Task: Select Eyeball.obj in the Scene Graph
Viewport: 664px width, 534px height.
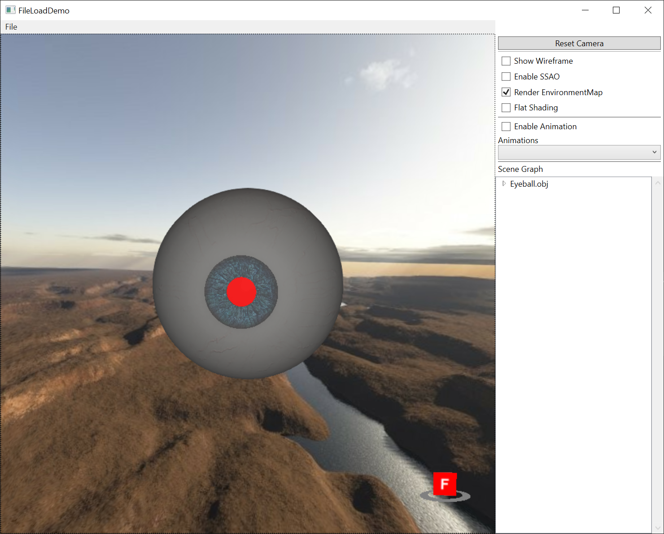Action: point(529,184)
